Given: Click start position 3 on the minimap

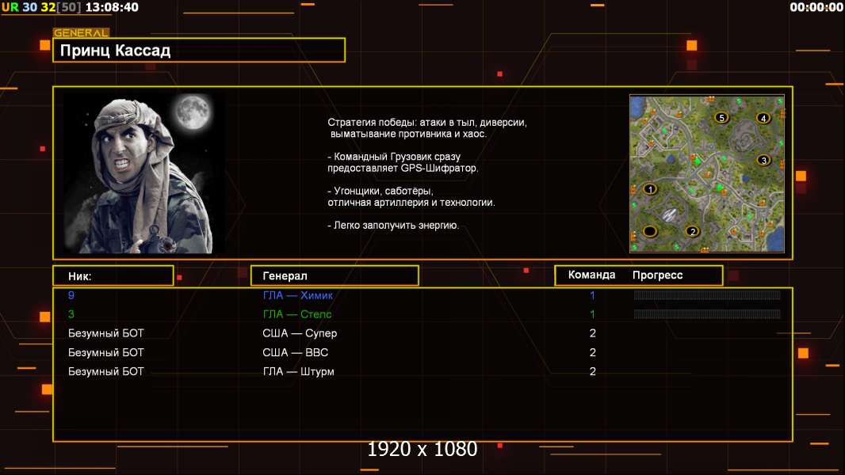Looking at the screenshot, I should [763, 160].
